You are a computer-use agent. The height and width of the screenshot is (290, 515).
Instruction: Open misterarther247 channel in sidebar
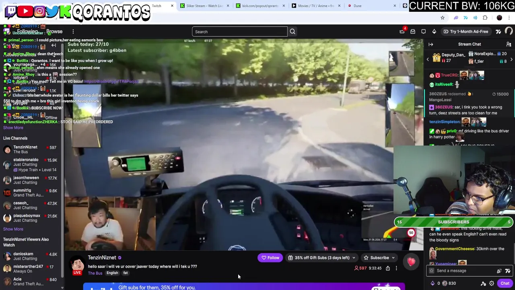[31, 269]
